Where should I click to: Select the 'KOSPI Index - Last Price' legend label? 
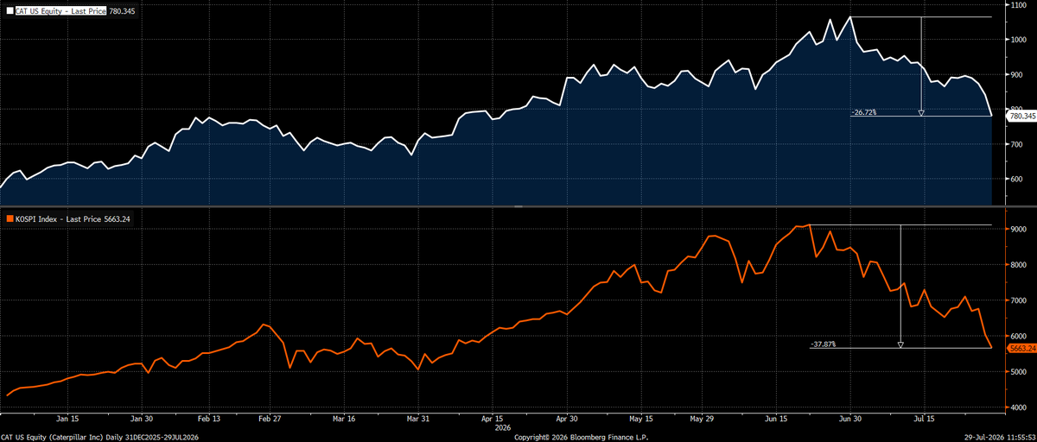(57, 221)
